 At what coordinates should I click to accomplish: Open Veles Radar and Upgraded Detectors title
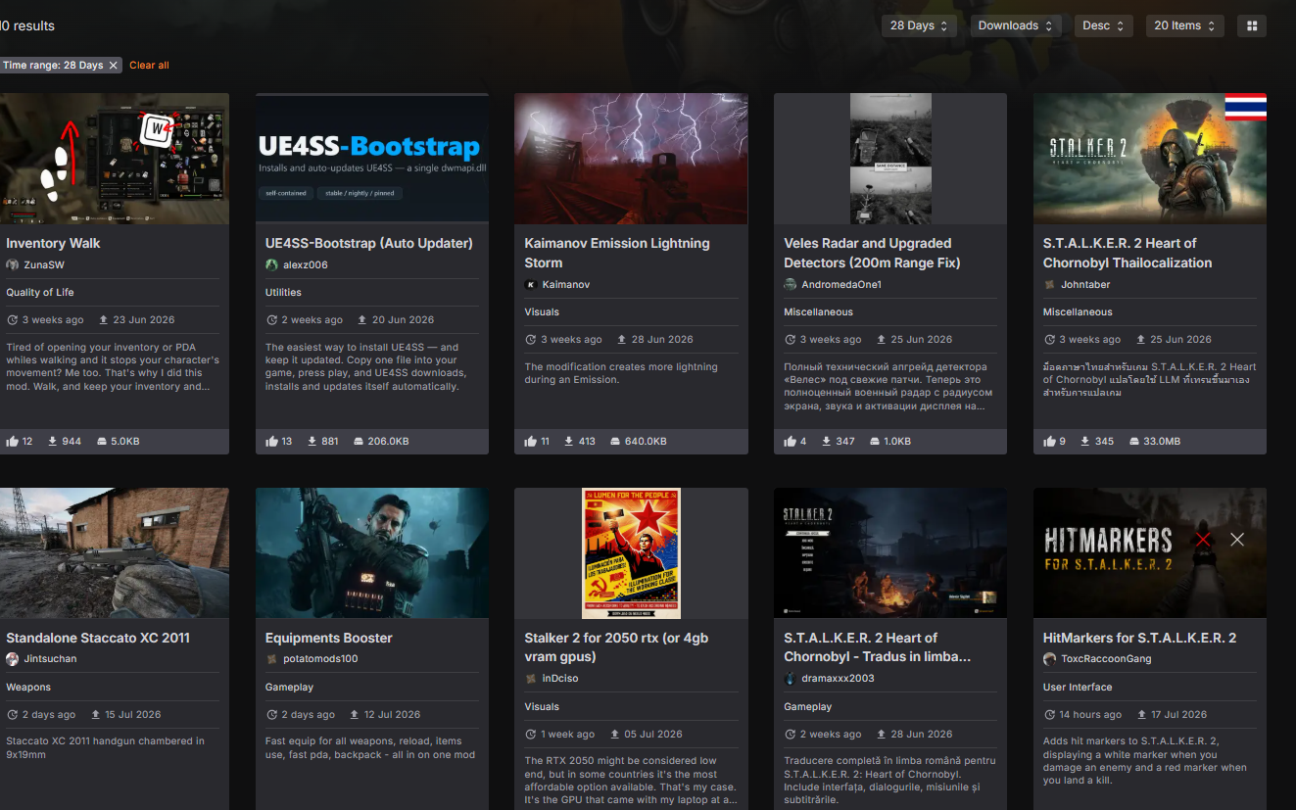(872, 254)
